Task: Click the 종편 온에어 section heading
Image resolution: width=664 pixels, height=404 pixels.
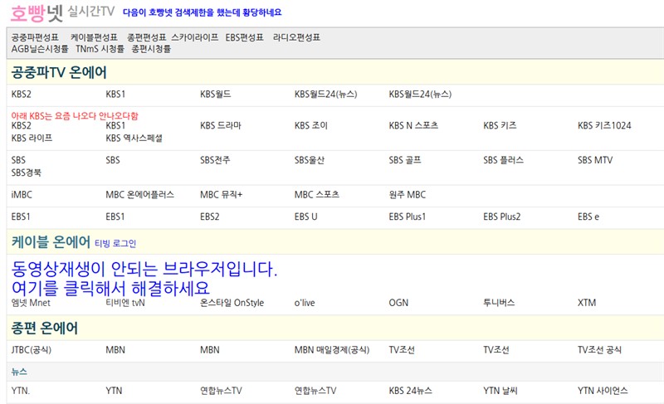Action: [45, 328]
